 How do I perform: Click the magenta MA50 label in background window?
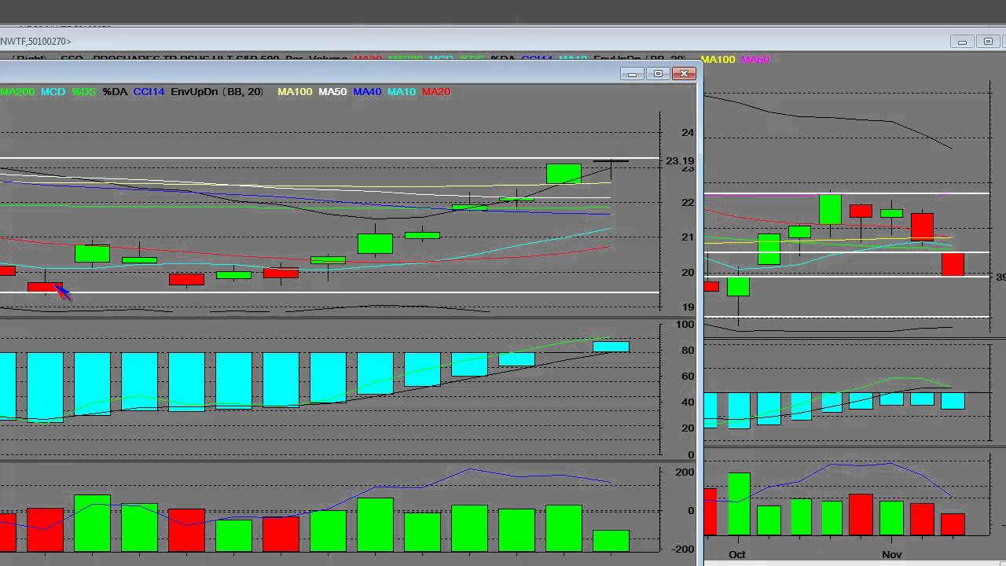coord(755,60)
